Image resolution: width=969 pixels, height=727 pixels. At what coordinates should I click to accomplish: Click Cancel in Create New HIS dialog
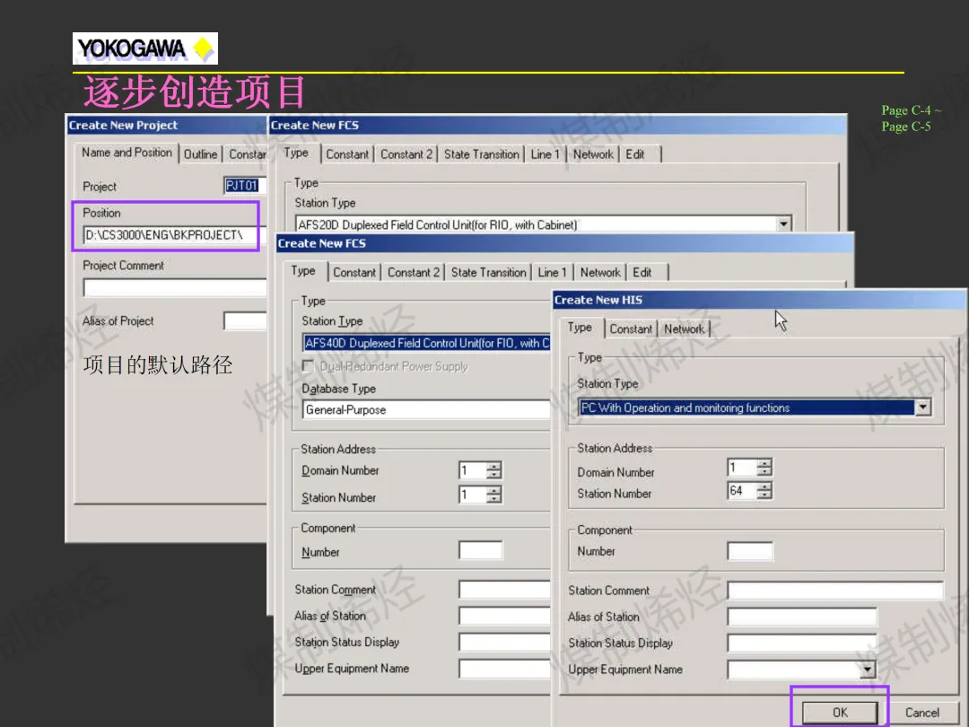click(922, 712)
